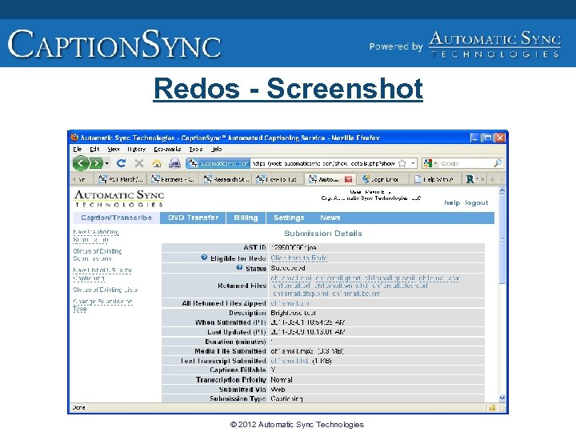The height and width of the screenshot is (432, 576).
Task: Open the back/forward history dropdown arrow
Action: (x=107, y=163)
